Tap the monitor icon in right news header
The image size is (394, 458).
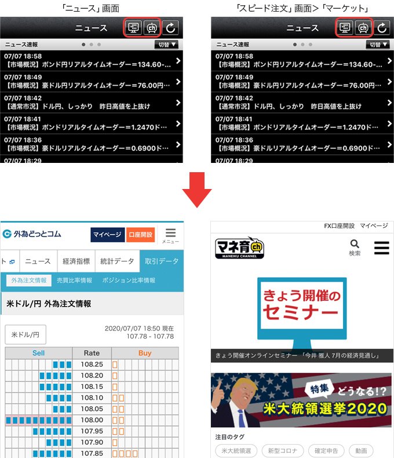(x=345, y=27)
